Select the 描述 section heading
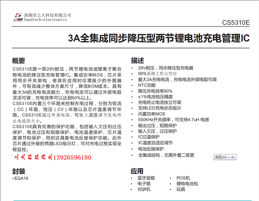The image size is (259, 201). pos(137,61)
